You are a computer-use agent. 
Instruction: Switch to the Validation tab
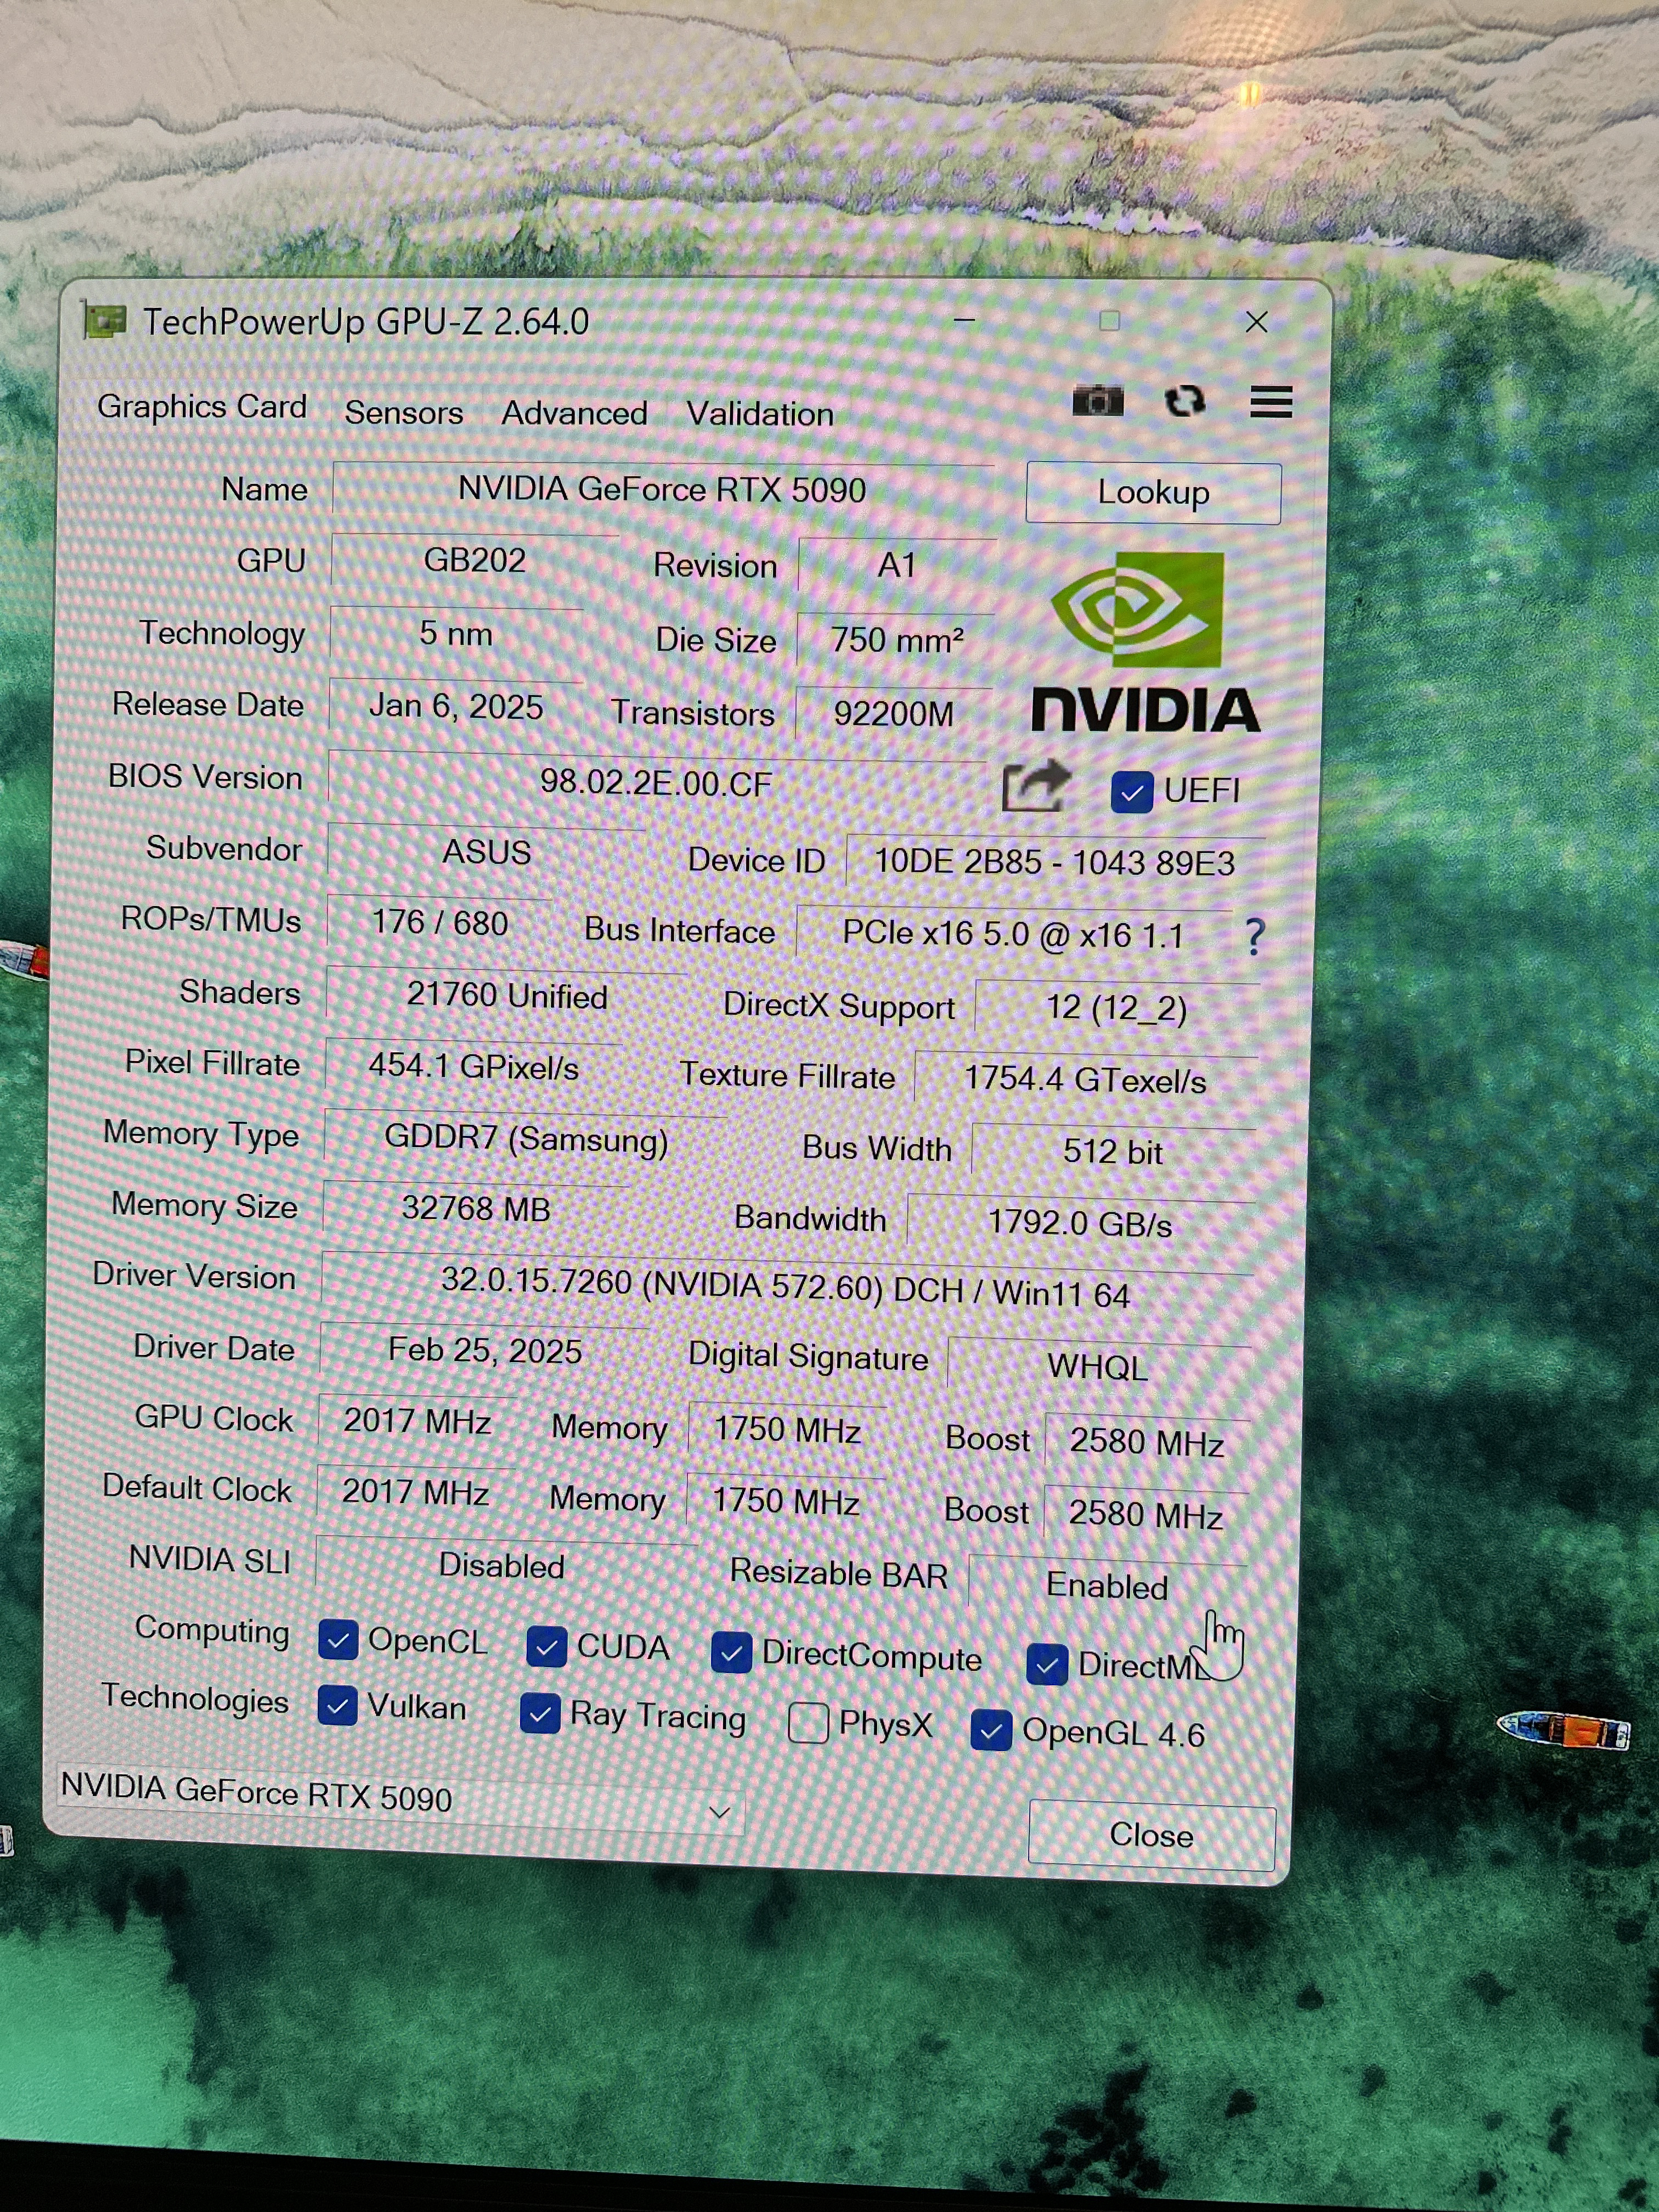click(759, 414)
